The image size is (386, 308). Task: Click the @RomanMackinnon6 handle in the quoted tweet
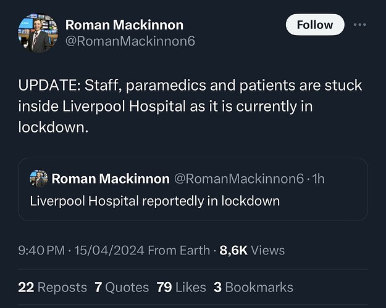pyautogui.click(x=240, y=179)
